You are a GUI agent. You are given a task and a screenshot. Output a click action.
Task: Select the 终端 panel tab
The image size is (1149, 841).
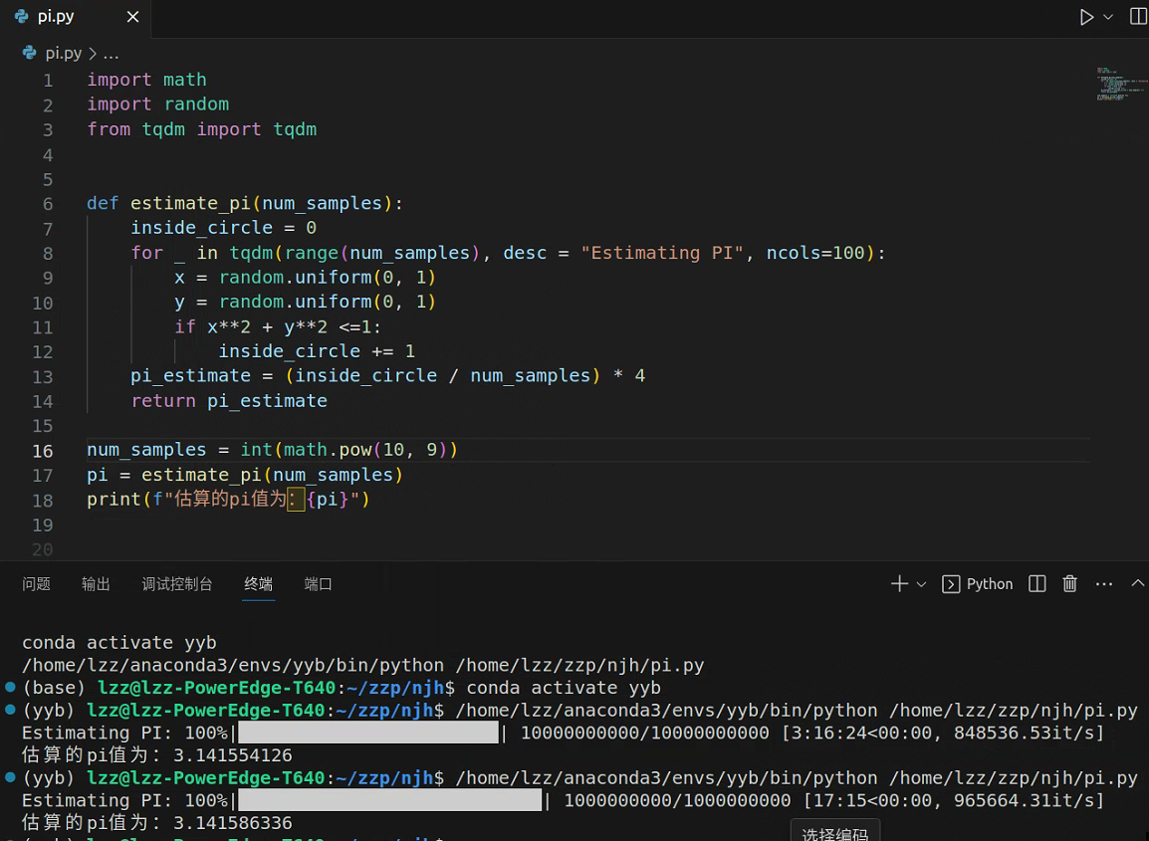point(259,584)
